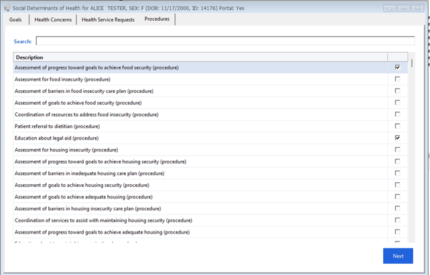Switch to the Goals tab
The image size is (430, 275).
pos(15,20)
